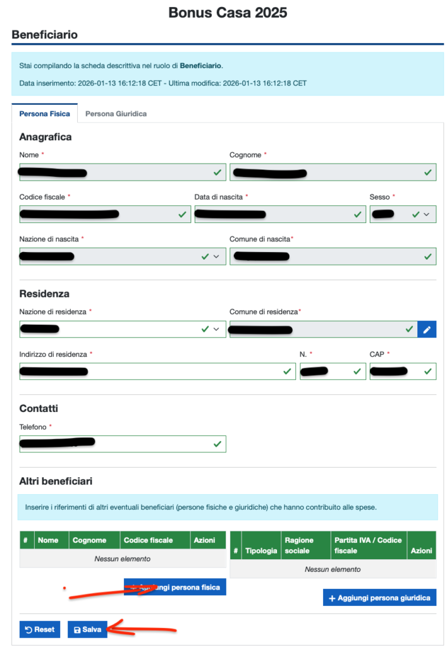Expand the Nazione di nascita dropdown
Image resolution: width=447 pixels, height=647 pixels.
tap(216, 257)
